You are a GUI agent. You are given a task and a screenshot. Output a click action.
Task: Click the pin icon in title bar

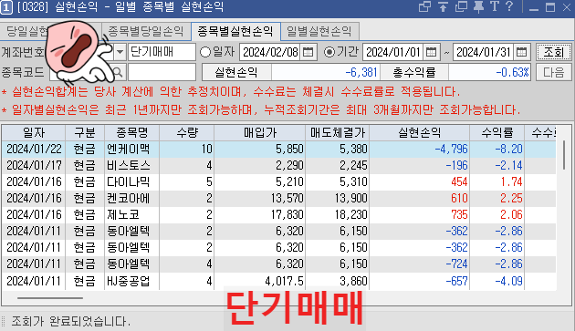tap(478, 6)
